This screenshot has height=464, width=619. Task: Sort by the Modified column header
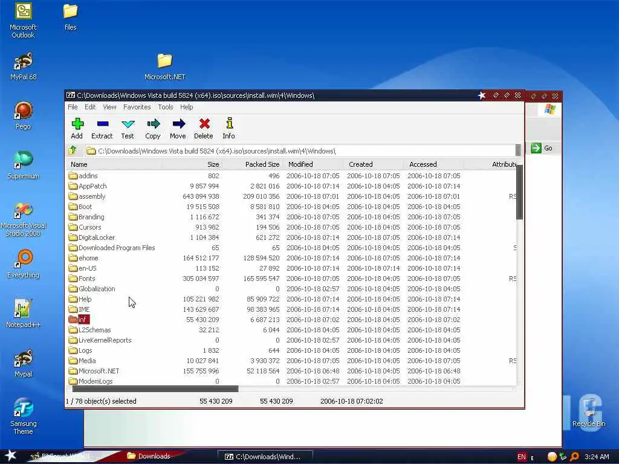pyautogui.click(x=313, y=164)
